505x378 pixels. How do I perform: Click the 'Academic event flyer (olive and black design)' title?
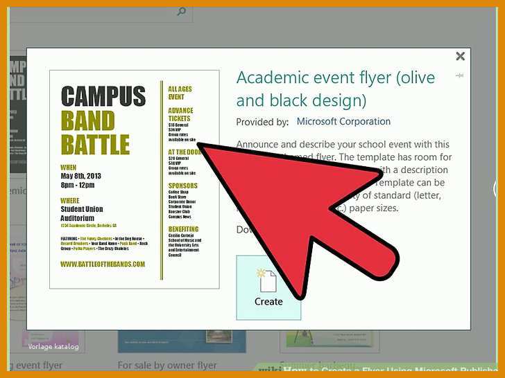336,89
